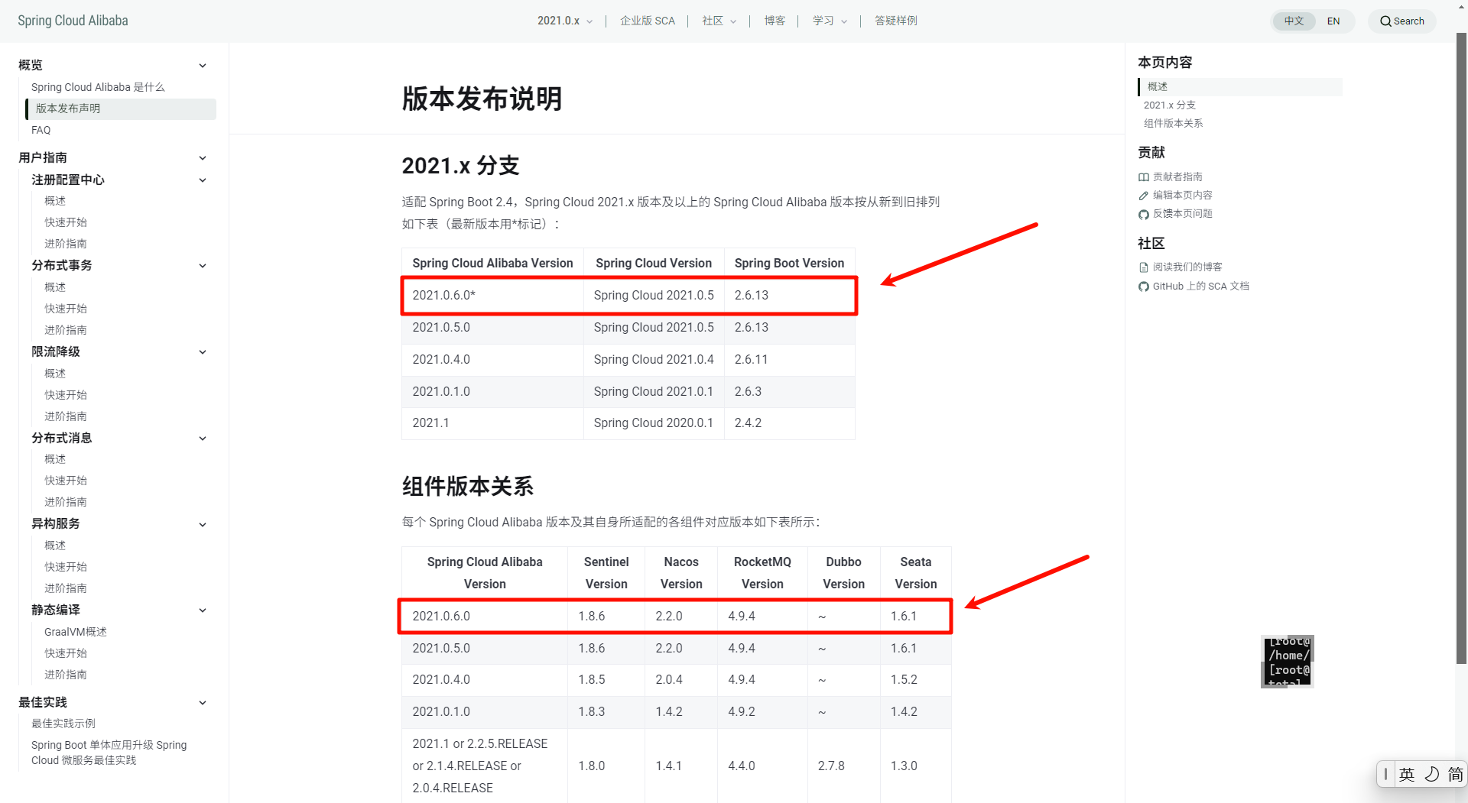The image size is (1468, 803).
Task: Click the 反馈本页问题 GitHub icon
Action: tap(1144, 215)
